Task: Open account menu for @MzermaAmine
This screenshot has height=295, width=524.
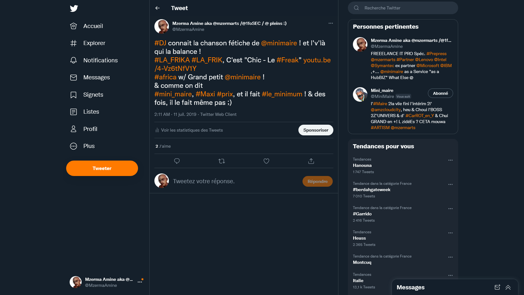Action: (140, 282)
